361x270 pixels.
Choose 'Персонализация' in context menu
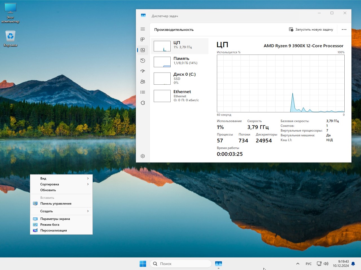61,231
